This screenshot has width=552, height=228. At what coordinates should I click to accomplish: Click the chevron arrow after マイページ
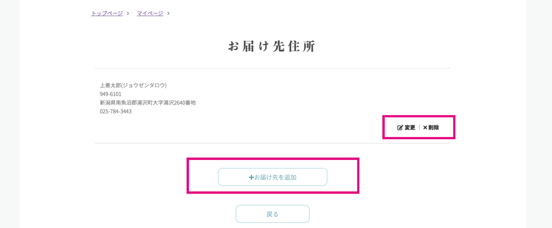coord(168,13)
